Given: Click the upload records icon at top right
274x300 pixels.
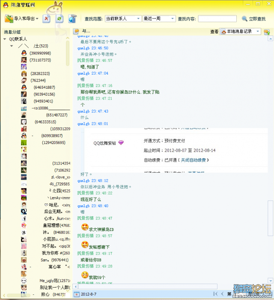Looking at the screenshot, I should tap(267, 32).
